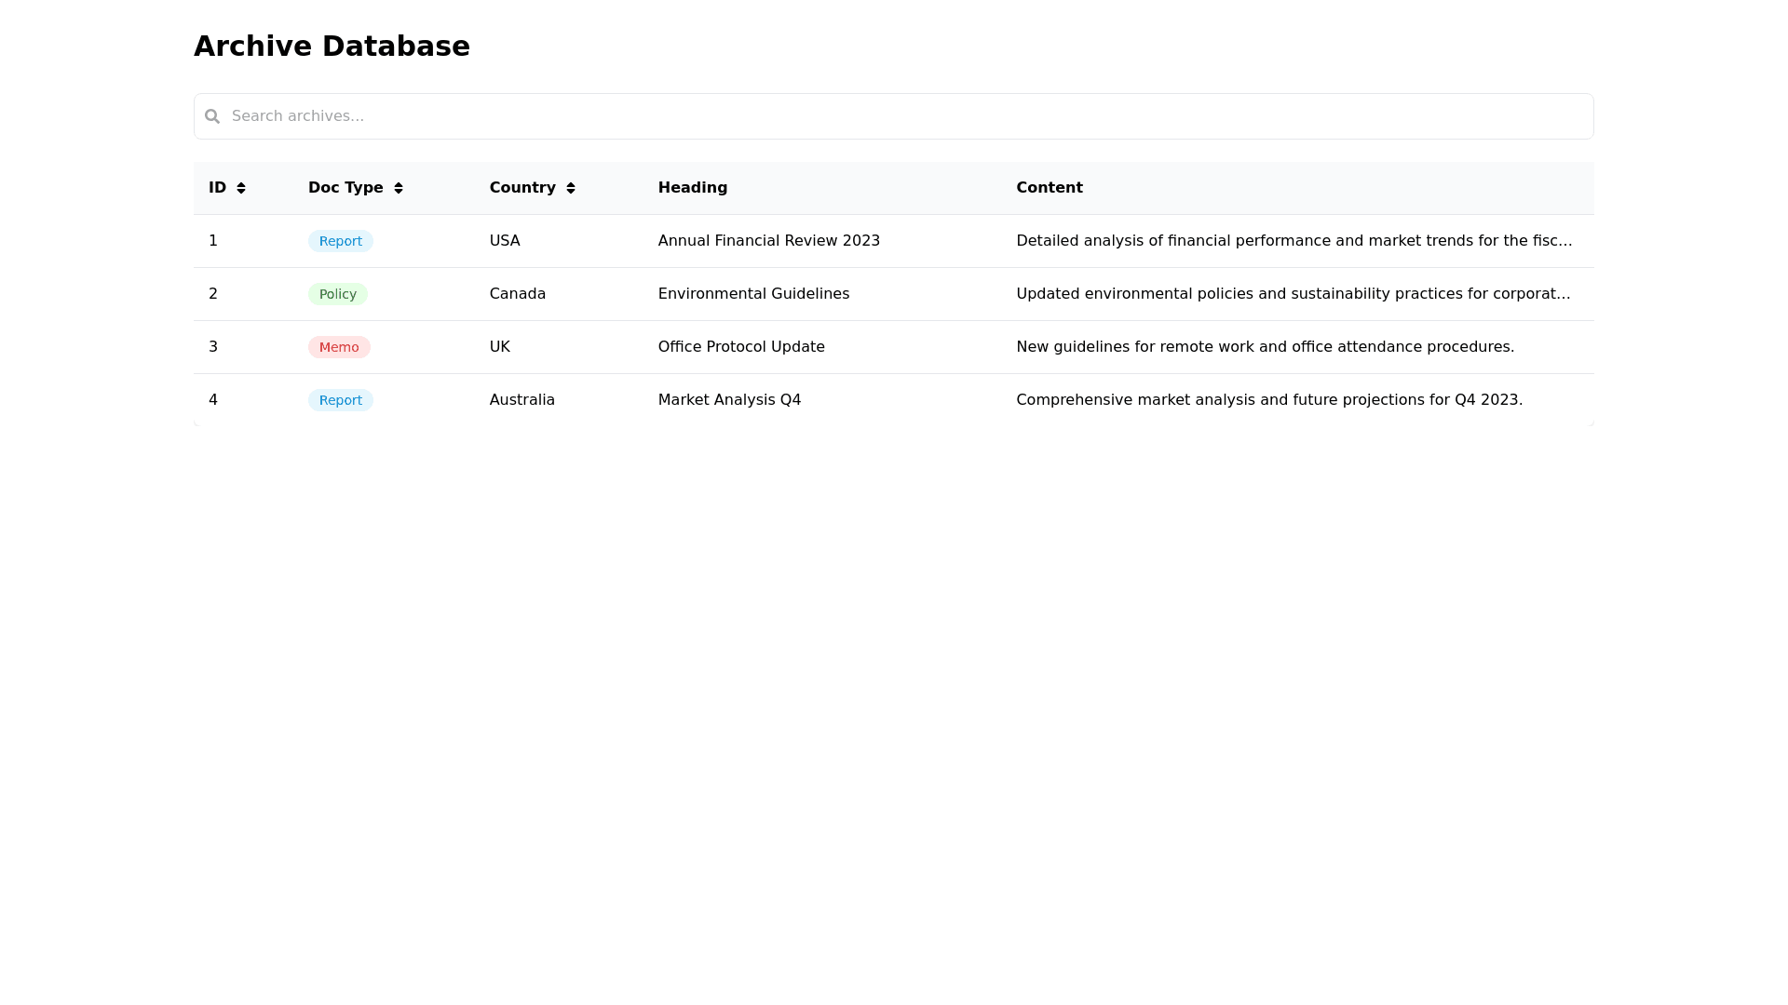This screenshot has height=1005, width=1788.
Task: Click the Country column sort arrows
Action: click(x=571, y=188)
